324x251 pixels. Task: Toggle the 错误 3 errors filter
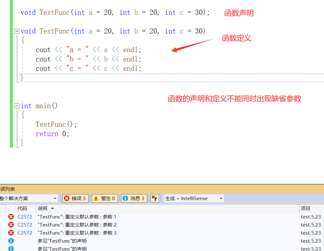coord(75,198)
